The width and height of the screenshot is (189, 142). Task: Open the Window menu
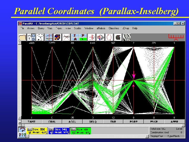pyautogui.click(x=89, y=28)
